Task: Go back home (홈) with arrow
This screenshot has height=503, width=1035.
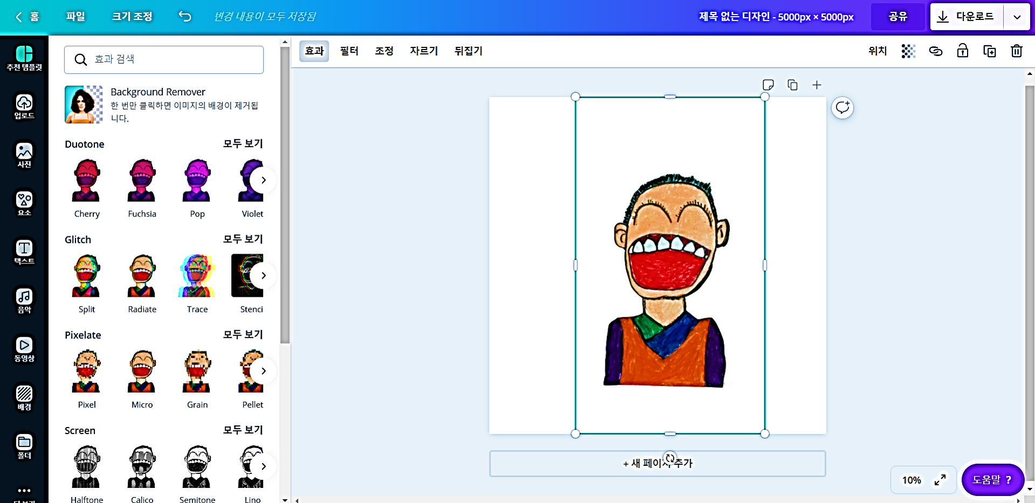Action: 27,17
